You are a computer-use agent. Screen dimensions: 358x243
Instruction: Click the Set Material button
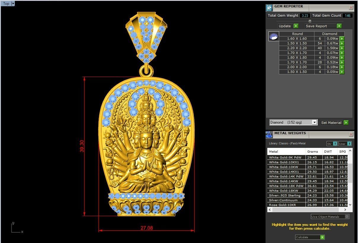tap(331, 122)
